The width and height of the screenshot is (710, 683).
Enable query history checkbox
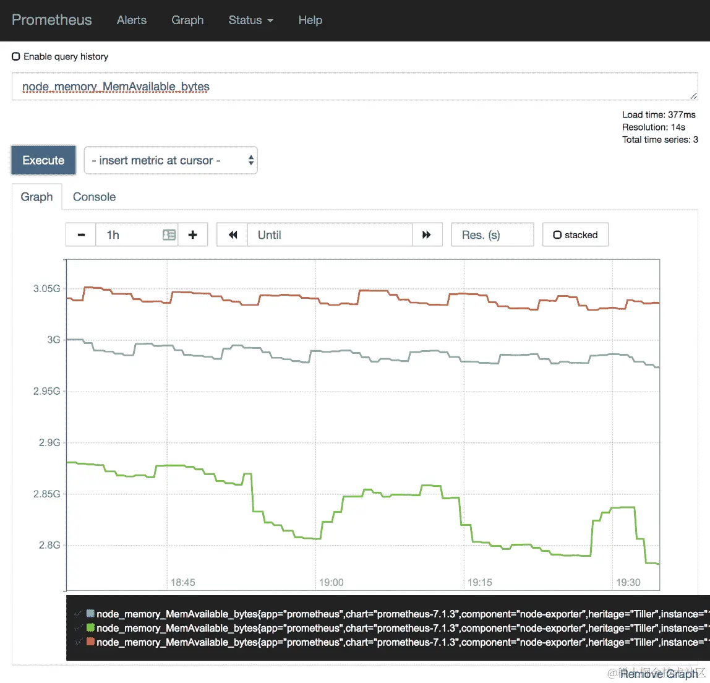pos(16,56)
